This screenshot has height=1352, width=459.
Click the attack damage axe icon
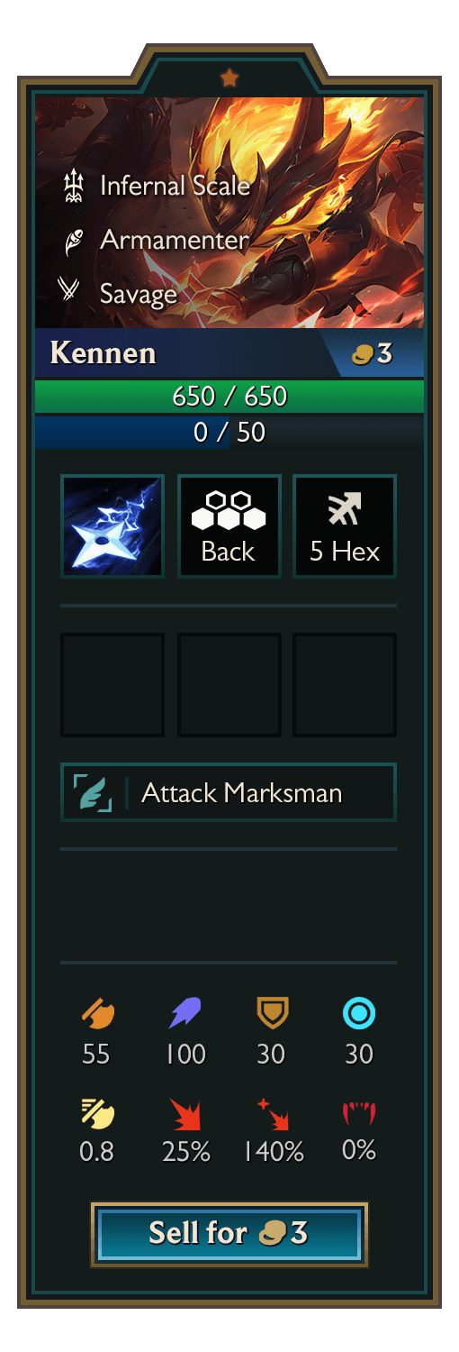tap(96, 1014)
